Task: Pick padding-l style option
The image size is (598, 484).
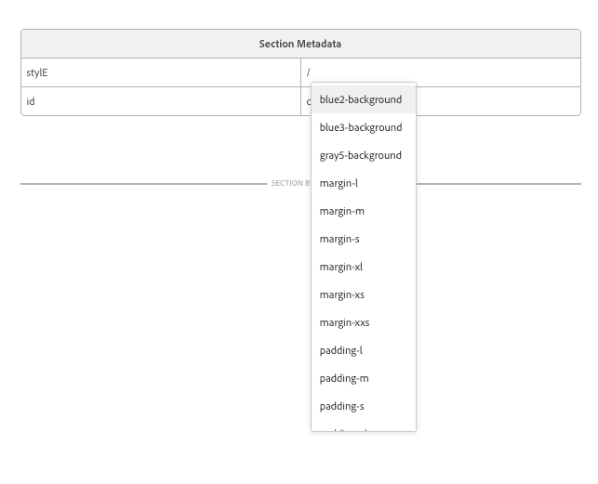Action: click(364, 350)
